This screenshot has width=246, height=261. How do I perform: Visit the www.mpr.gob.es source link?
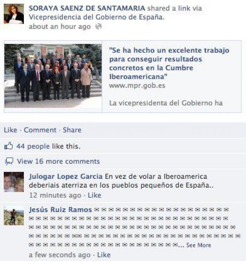point(137,86)
